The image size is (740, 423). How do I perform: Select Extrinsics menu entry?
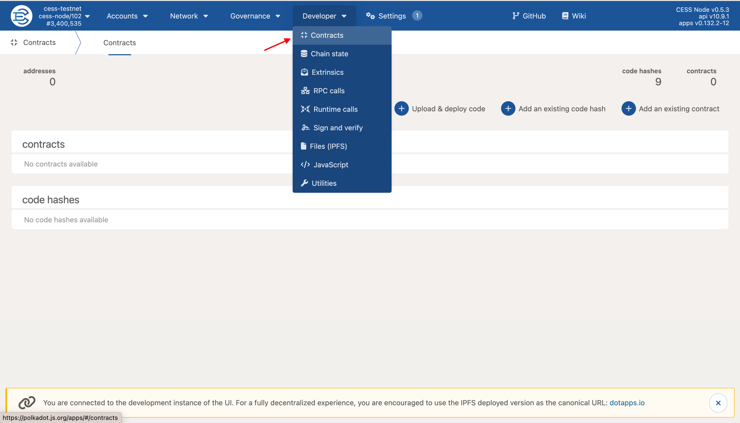point(342,72)
